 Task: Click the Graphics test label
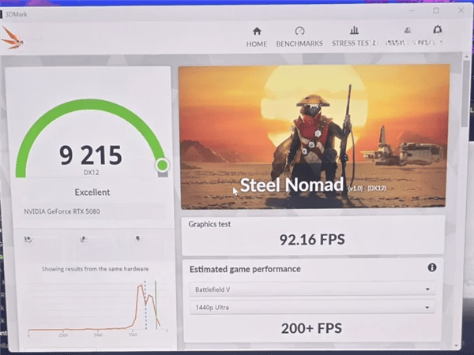point(209,224)
